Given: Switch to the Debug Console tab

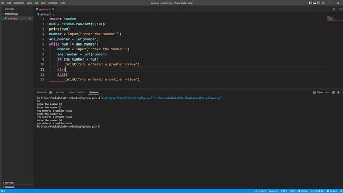Looking at the screenshot, I should tap(76, 92).
